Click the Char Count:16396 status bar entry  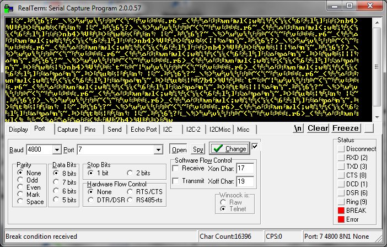pyautogui.click(x=230, y=237)
